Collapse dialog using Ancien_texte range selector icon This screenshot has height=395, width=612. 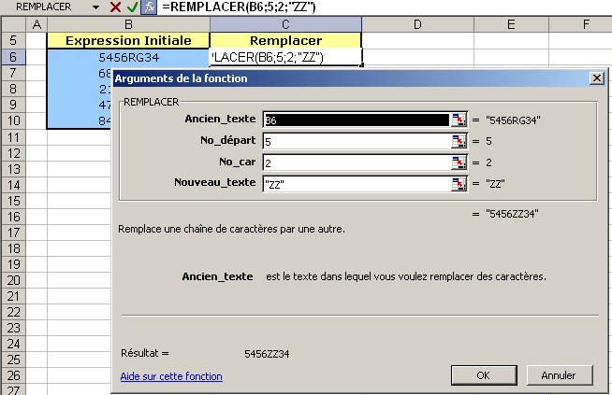click(459, 120)
